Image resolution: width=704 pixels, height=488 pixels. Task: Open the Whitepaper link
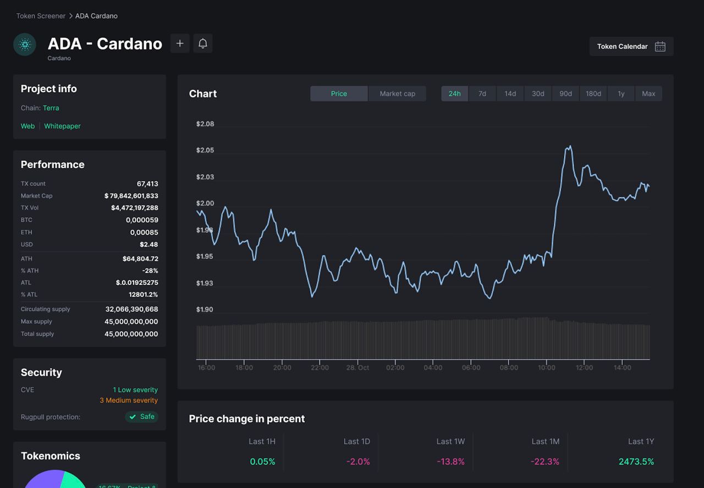[x=62, y=126]
